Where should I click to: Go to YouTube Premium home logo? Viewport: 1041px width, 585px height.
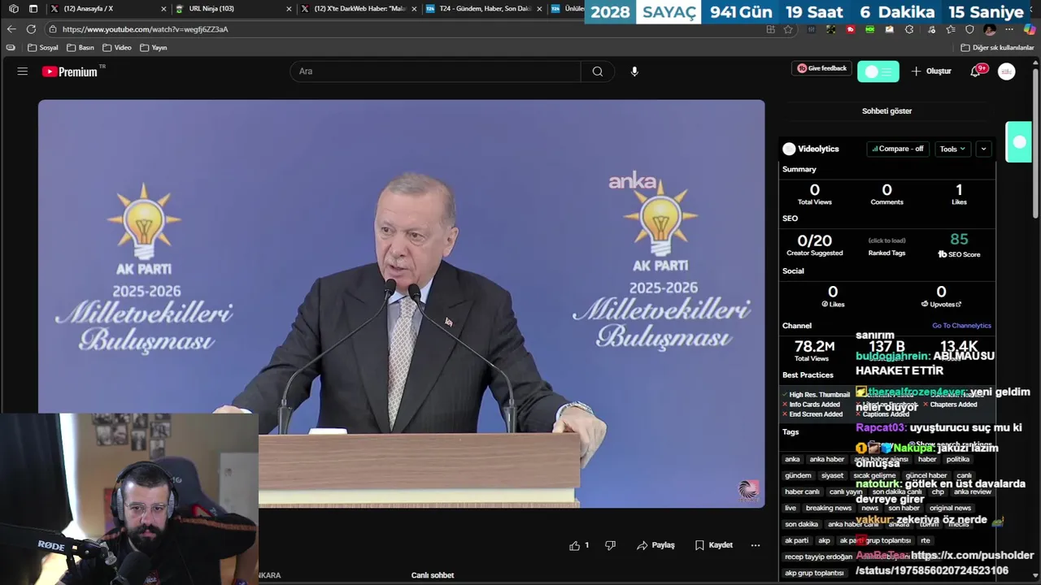coord(70,71)
